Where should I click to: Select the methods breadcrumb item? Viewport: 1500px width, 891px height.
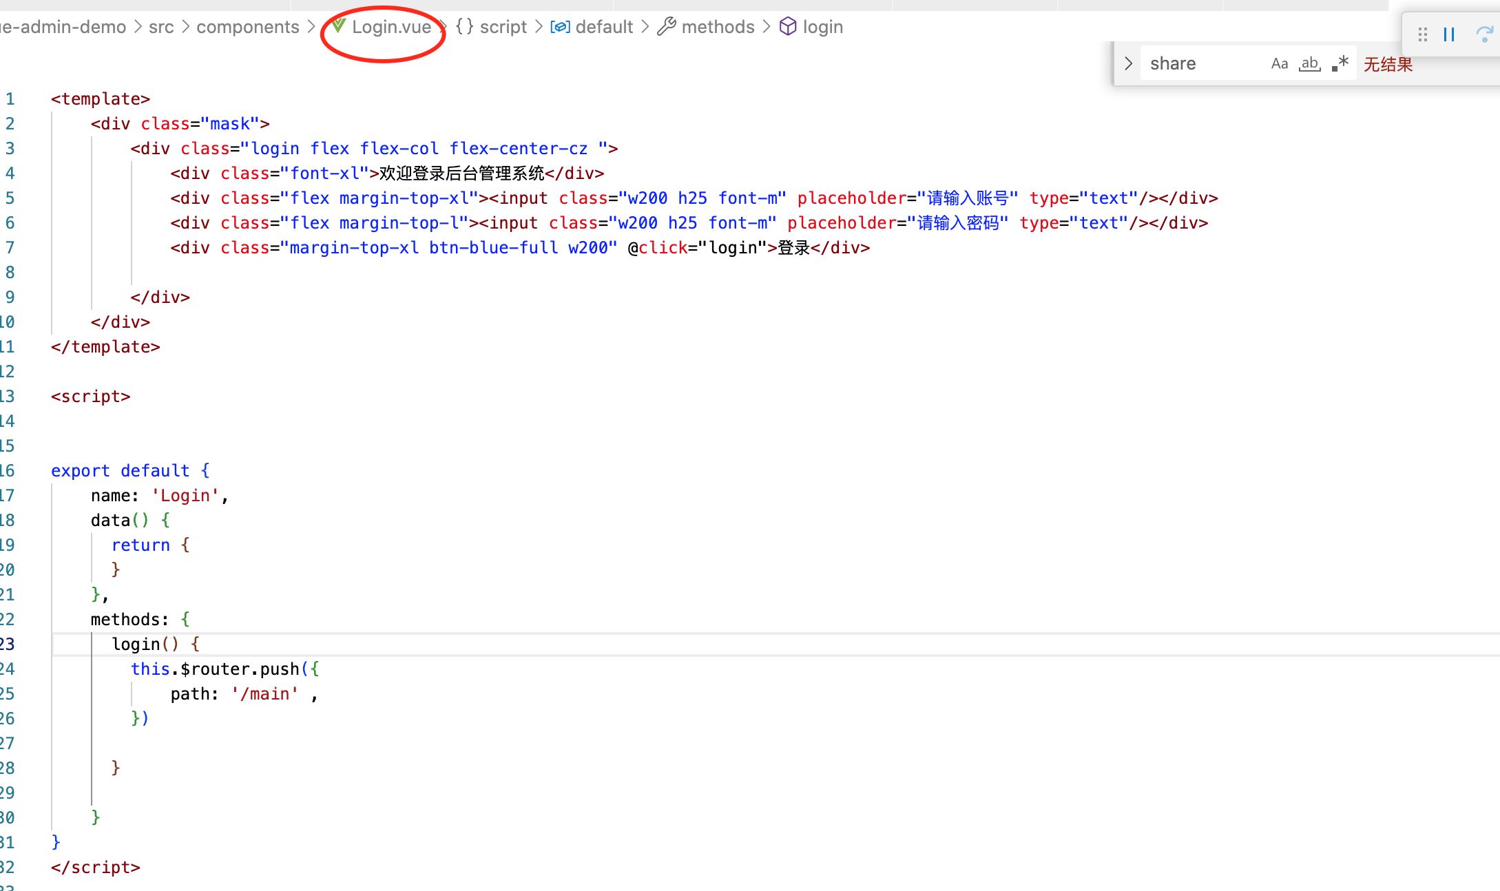point(718,26)
